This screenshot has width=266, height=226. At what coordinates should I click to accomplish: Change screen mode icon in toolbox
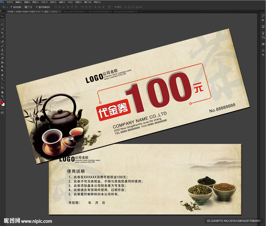(2, 112)
